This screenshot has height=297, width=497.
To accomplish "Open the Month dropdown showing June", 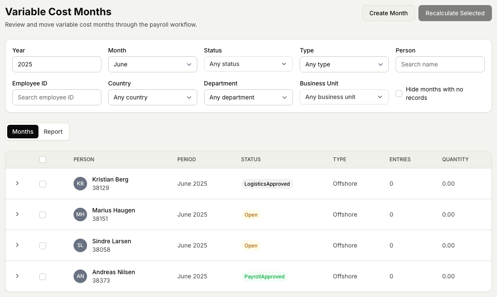I will point(153,64).
